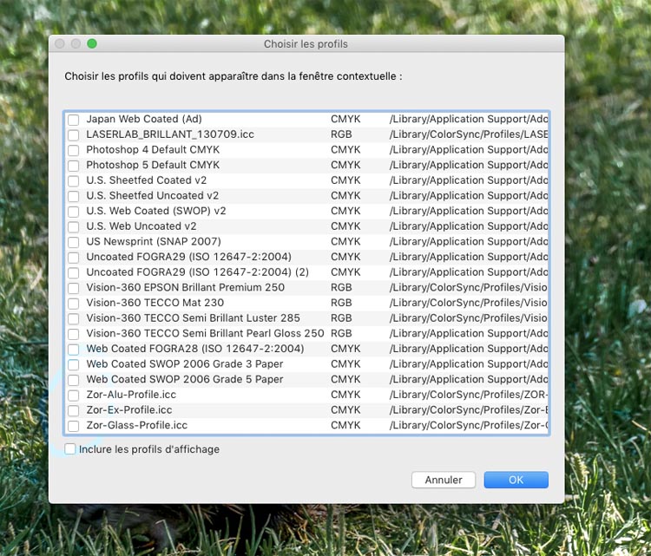Click the Annuler button
This screenshot has height=556, width=651.
coord(444,480)
